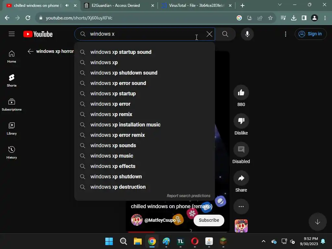The image size is (332, 249).
Task: Expand the tab search dropdown chevron
Action: click(280, 5)
